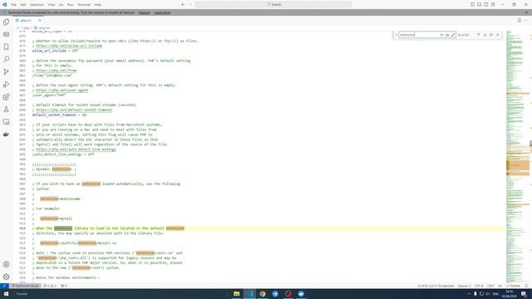Go to previous match in find widget

479,35
